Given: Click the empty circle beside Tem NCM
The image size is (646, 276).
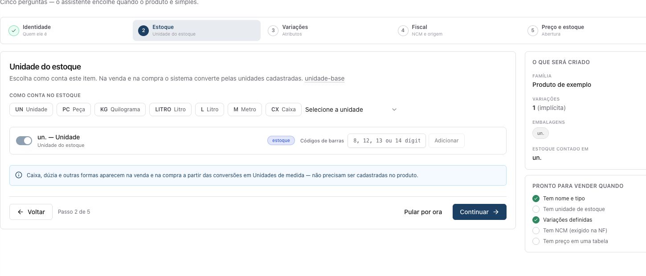Looking at the screenshot, I should click(x=536, y=231).
